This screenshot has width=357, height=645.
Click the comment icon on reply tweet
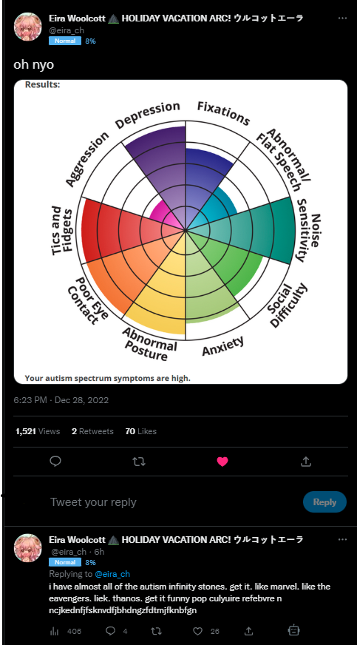click(110, 631)
